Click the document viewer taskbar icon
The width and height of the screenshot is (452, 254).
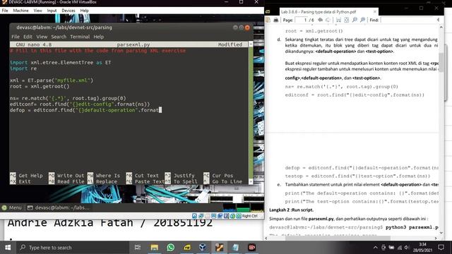tap(235, 248)
